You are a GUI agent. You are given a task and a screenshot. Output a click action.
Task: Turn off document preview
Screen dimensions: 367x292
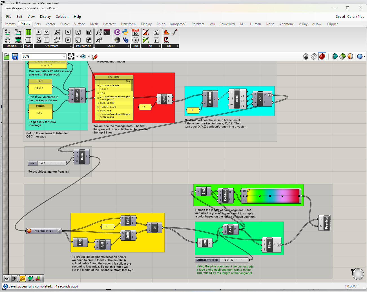coord(306,57)
